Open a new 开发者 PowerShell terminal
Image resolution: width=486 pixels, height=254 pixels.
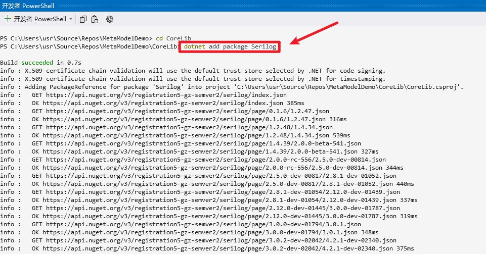(35, 19)
